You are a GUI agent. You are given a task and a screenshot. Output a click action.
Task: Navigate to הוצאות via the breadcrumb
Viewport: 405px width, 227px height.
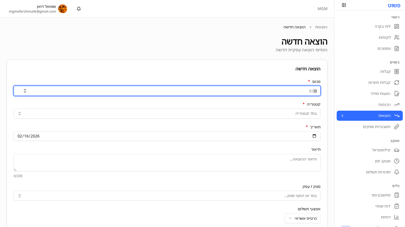tap(321, 27)
